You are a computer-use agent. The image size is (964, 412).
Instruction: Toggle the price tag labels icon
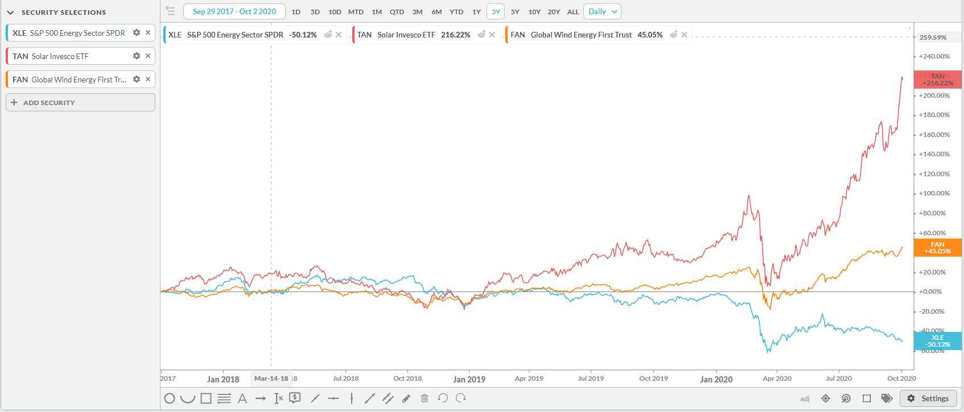tap(887, 398)
